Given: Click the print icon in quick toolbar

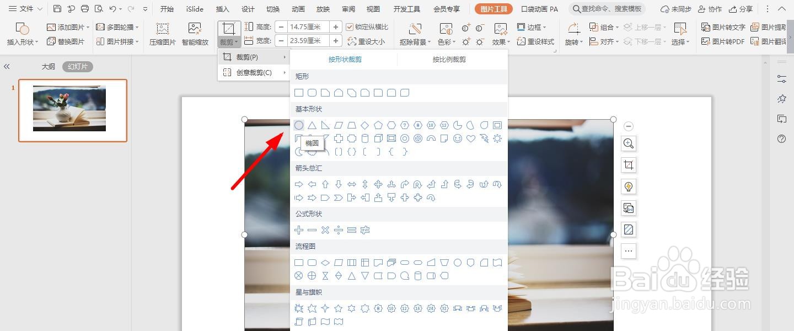Looking at the screenshot, I should [84, 9].
